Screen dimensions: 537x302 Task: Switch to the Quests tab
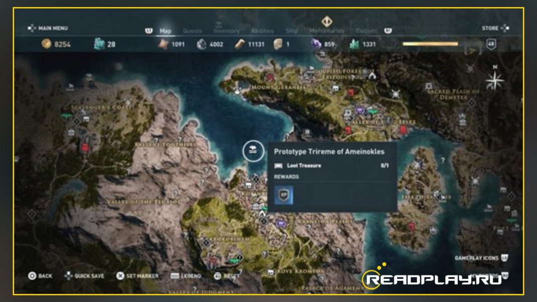pos(192,31)
